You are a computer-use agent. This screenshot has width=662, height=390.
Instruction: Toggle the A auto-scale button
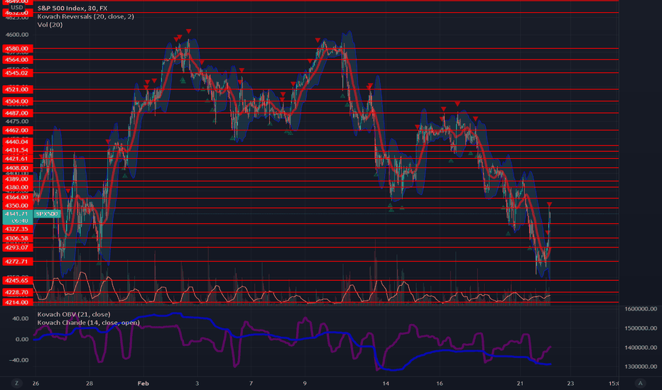[x=641, y=383]
